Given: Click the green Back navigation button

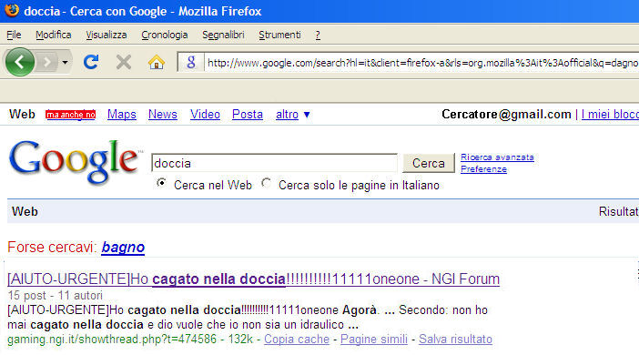Looking at the screenshot, I should coord(19,62).
